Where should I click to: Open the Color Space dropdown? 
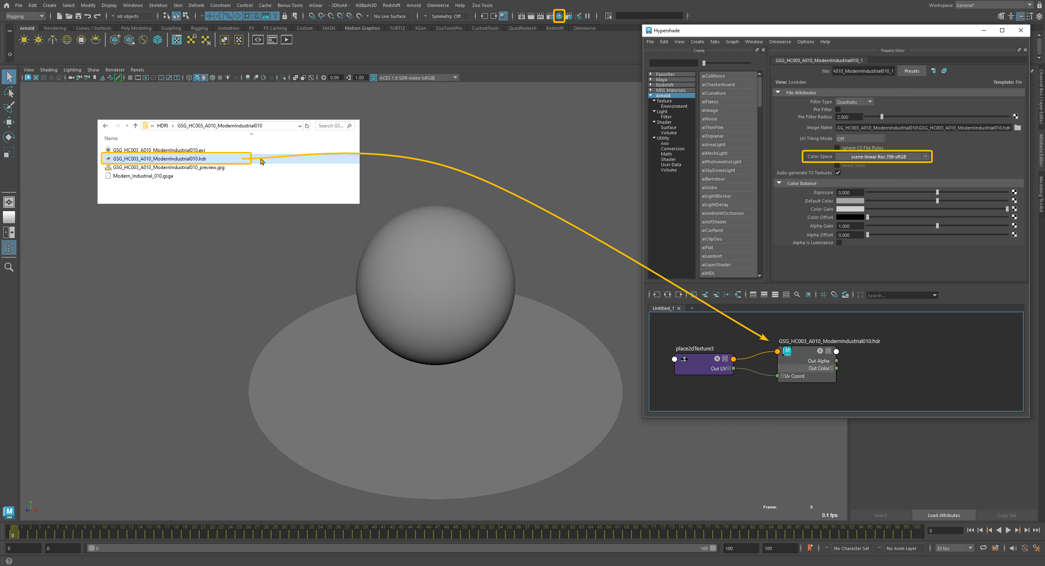(883, 157)
